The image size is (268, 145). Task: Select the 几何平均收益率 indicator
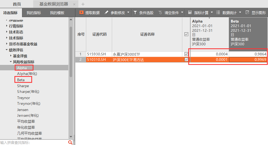[x=29, y=133]
